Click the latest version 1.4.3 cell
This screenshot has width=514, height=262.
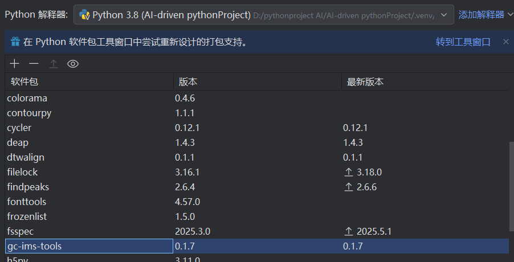[353, 142]
